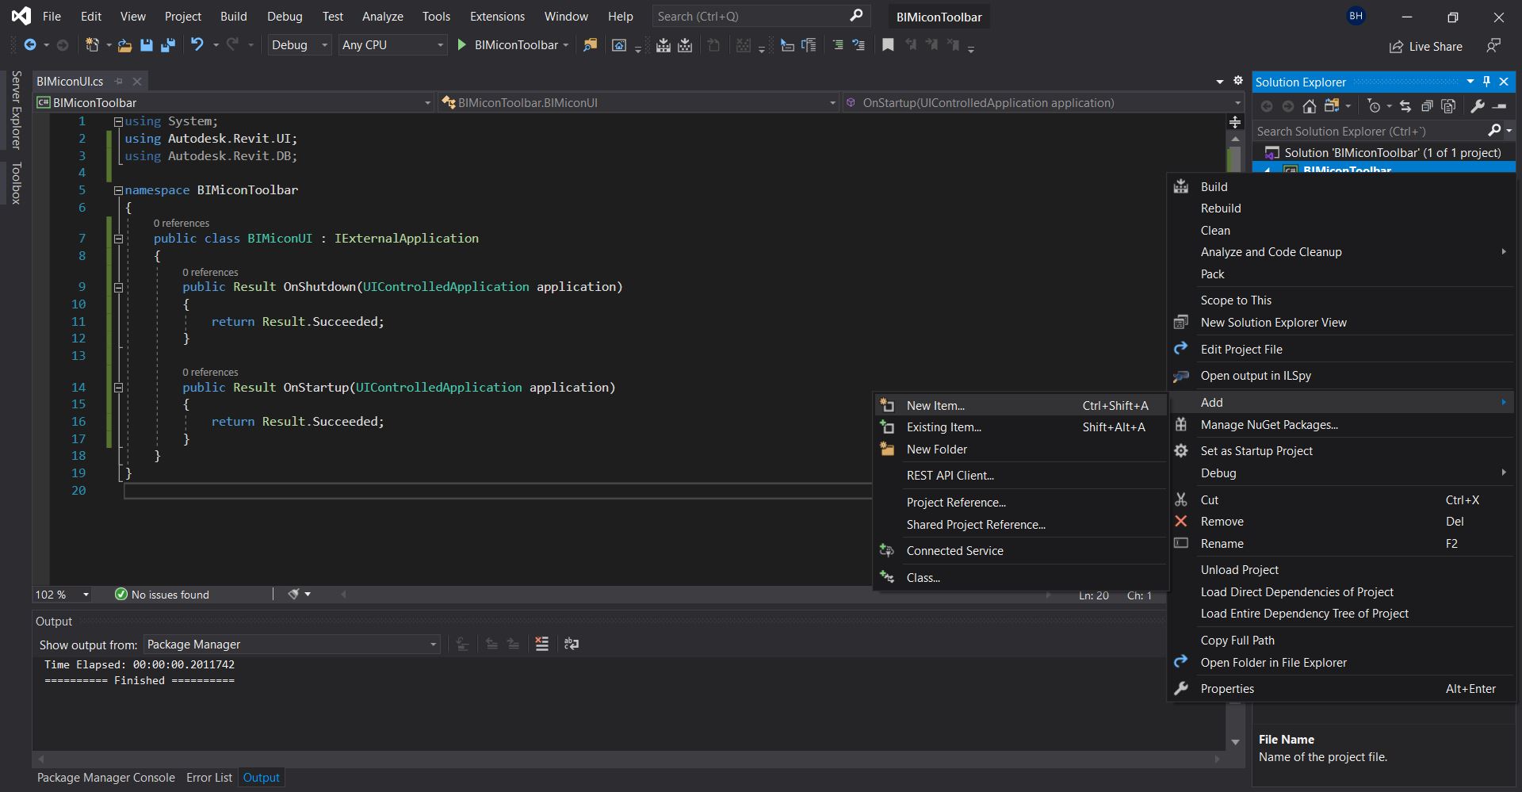
Task: Select the Save All icon
Action: pyautogui.click(x=167, y=45)
